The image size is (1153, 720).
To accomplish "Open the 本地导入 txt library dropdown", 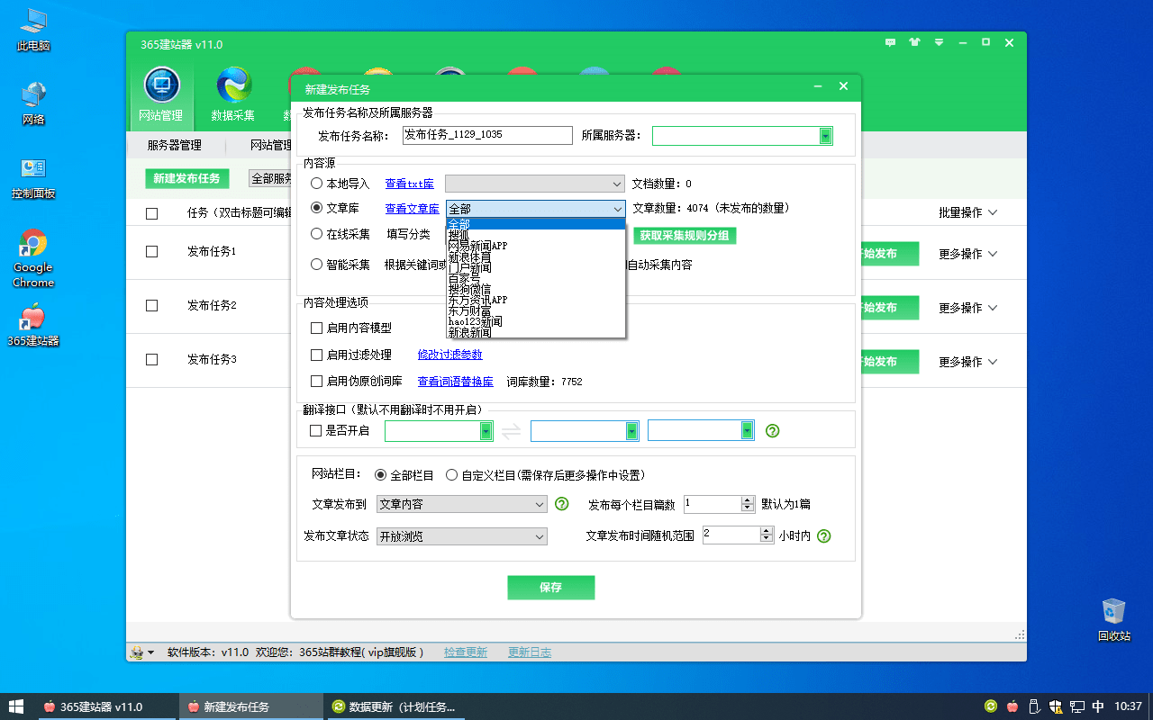I will [x=534, y=184].
